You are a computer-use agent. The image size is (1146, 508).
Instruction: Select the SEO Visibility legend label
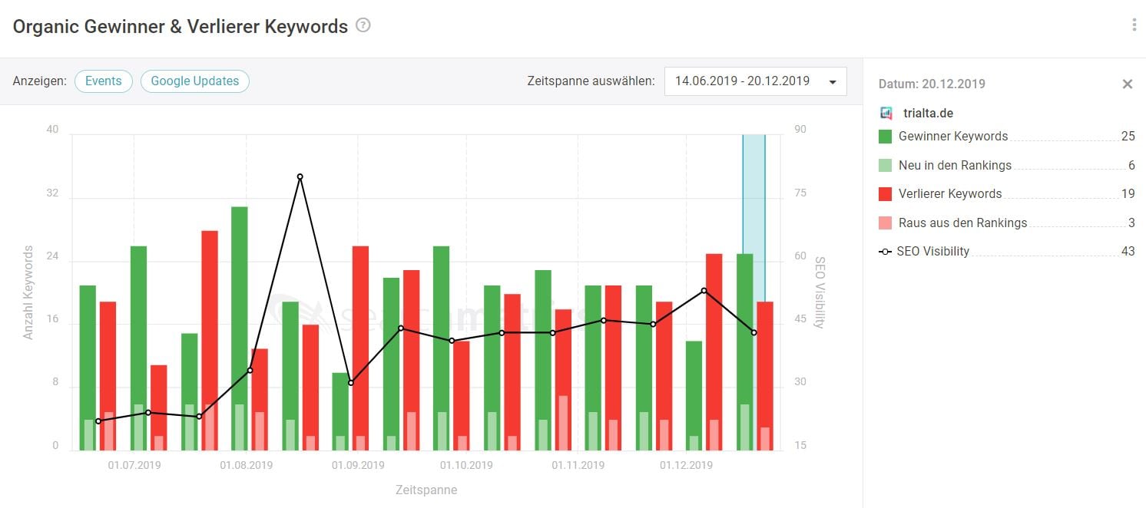pyautogui.click(x=933, y=252)
